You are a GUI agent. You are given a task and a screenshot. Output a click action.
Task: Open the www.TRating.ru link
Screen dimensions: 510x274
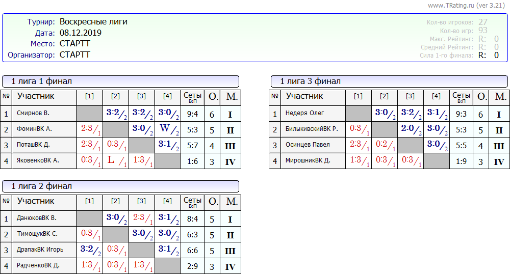(x=450, y=5)
